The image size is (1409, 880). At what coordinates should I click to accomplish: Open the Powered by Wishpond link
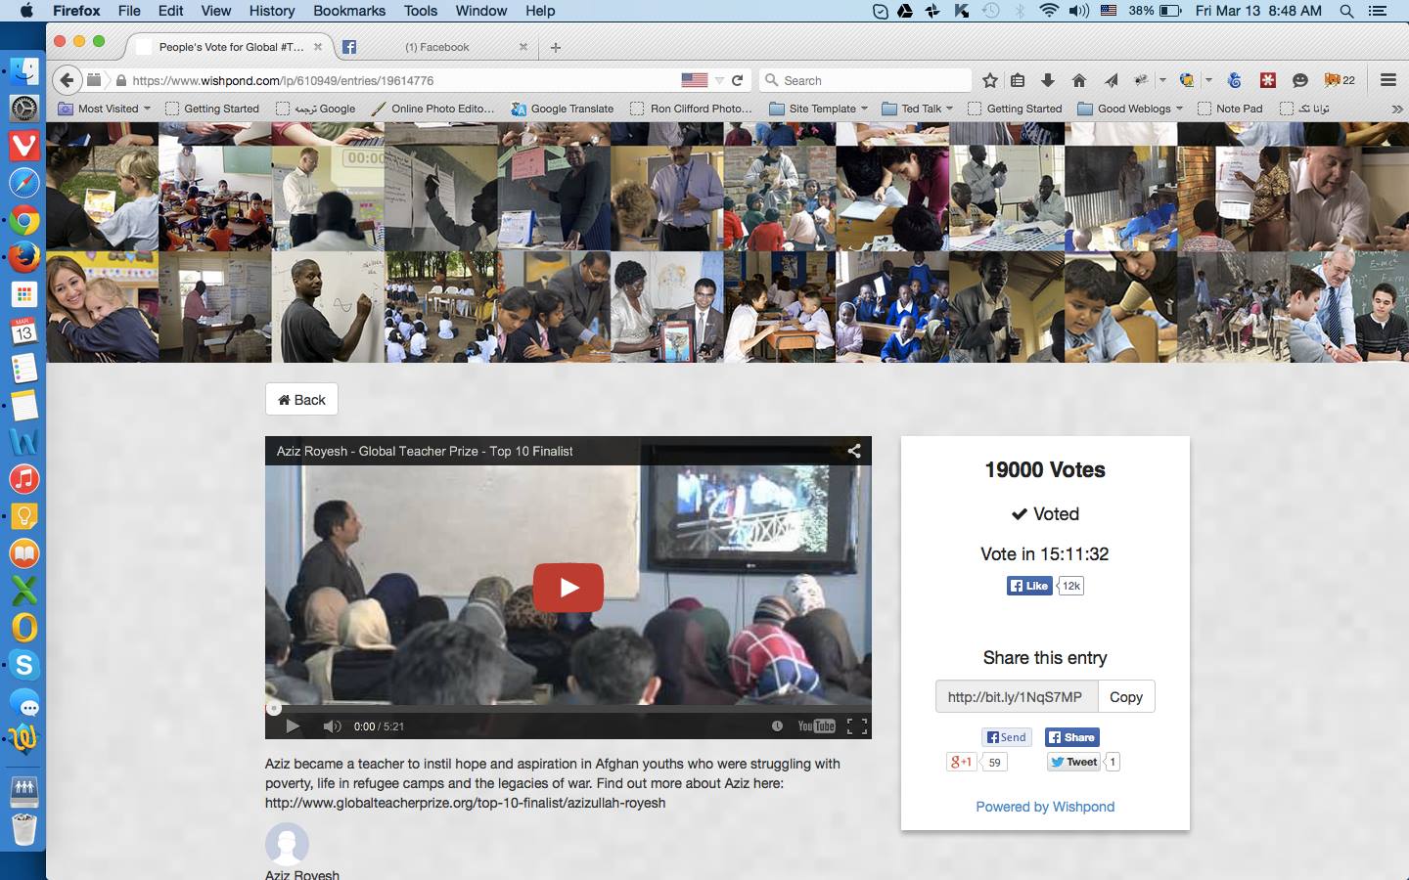coord(1045,807)
